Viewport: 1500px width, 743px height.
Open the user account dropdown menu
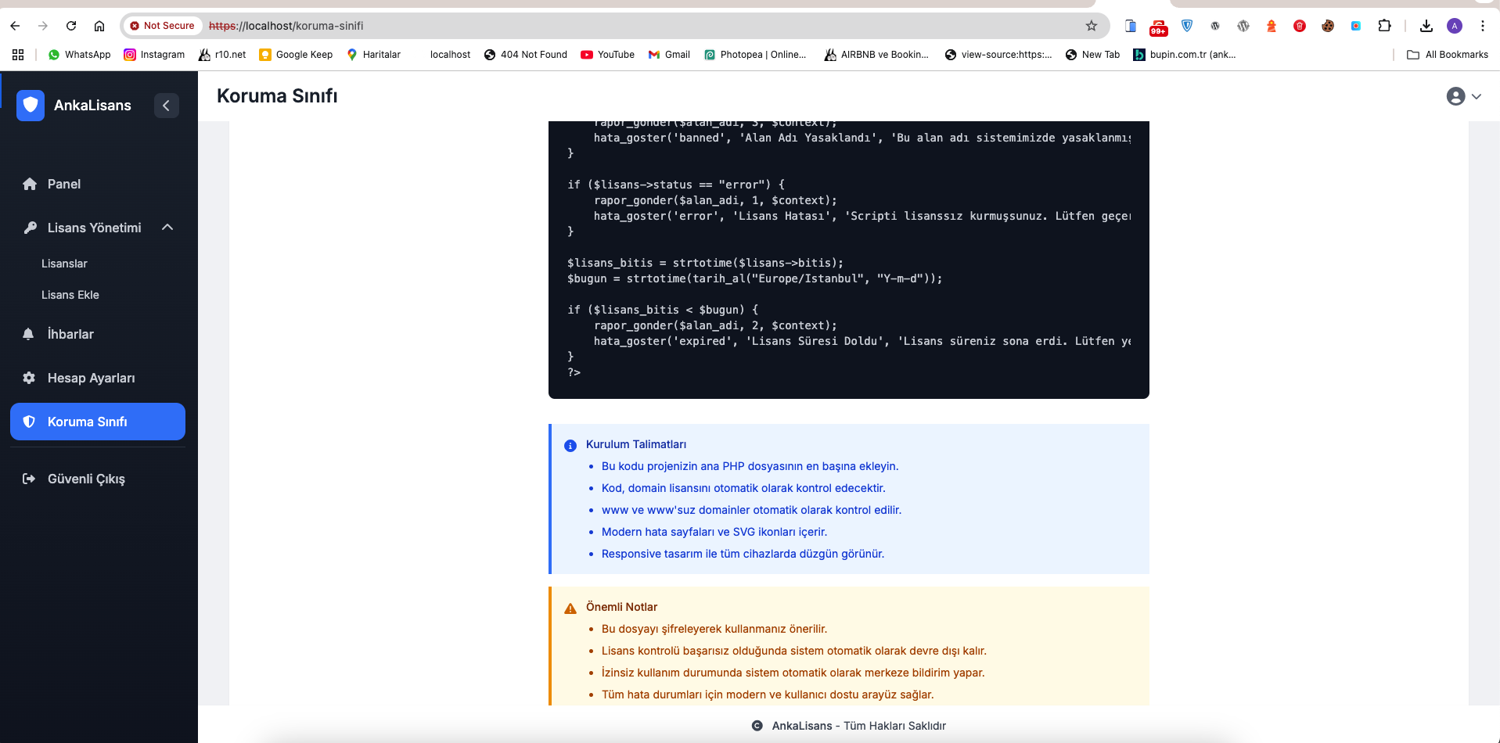pos(1463,96)
